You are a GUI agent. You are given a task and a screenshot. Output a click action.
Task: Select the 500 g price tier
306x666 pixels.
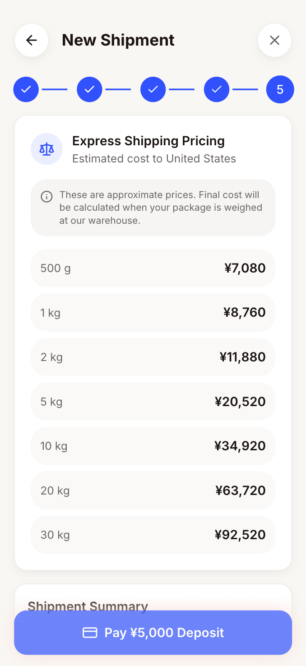pos(153,268)
